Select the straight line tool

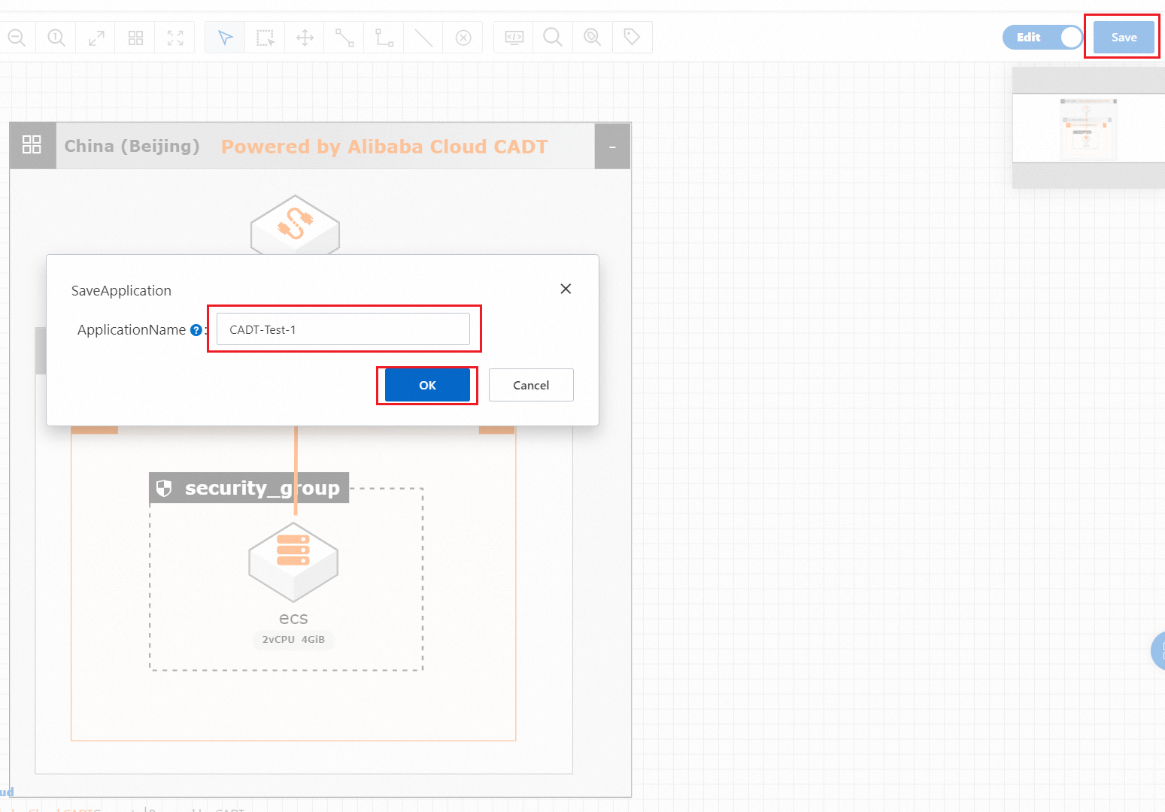tap(423, 38)
